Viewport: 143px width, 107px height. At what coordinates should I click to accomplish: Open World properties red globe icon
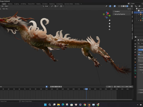click(x=135, y=55)
